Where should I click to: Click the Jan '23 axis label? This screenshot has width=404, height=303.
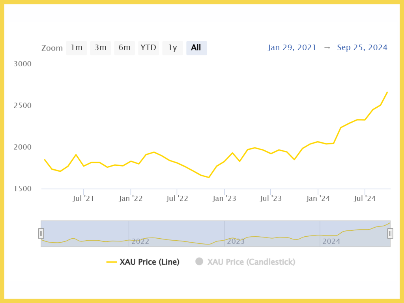pyautogui.click(x=224, y=198)
